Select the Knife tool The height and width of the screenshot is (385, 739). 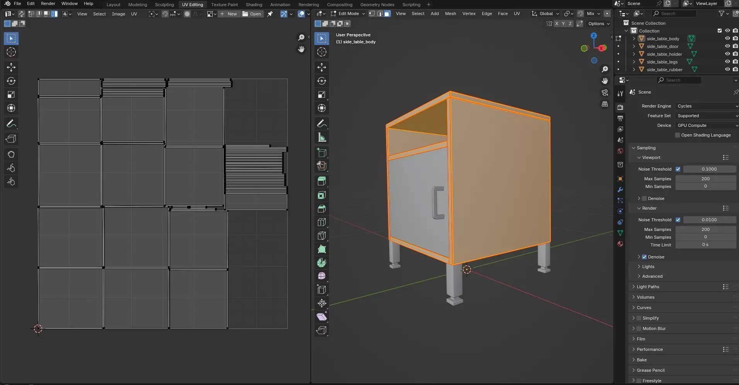pyautogui.click(x=322, y=236)
